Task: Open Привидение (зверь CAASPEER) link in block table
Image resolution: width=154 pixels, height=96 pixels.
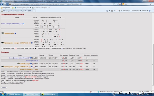Action: point(17,43)
